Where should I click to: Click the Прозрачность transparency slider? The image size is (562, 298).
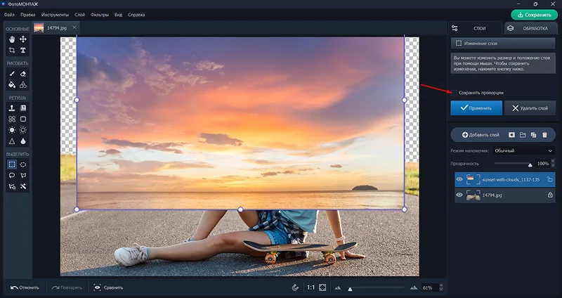click(x=514, y=164)
